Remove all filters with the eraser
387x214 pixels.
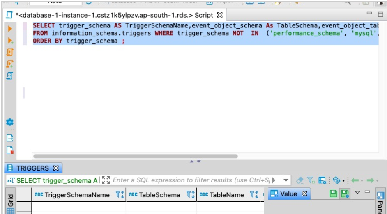[299, 180]
